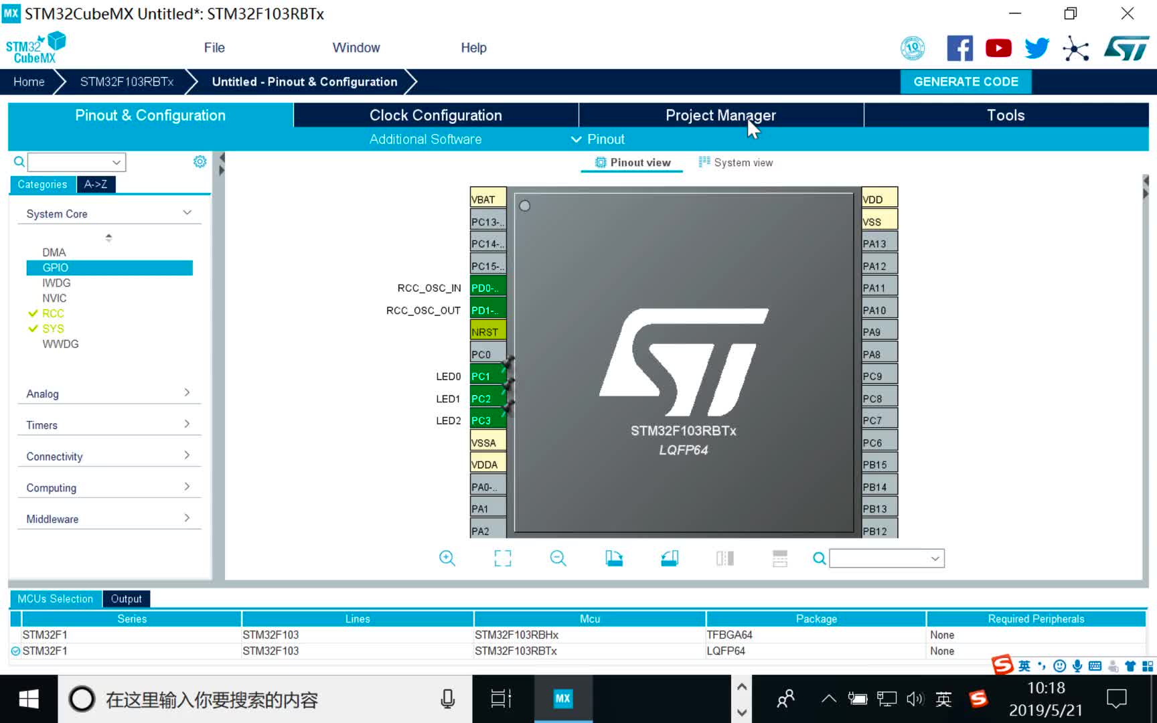
Task: Open the notification center icon
Action: pyautogui.click(x=1117, y=700)
